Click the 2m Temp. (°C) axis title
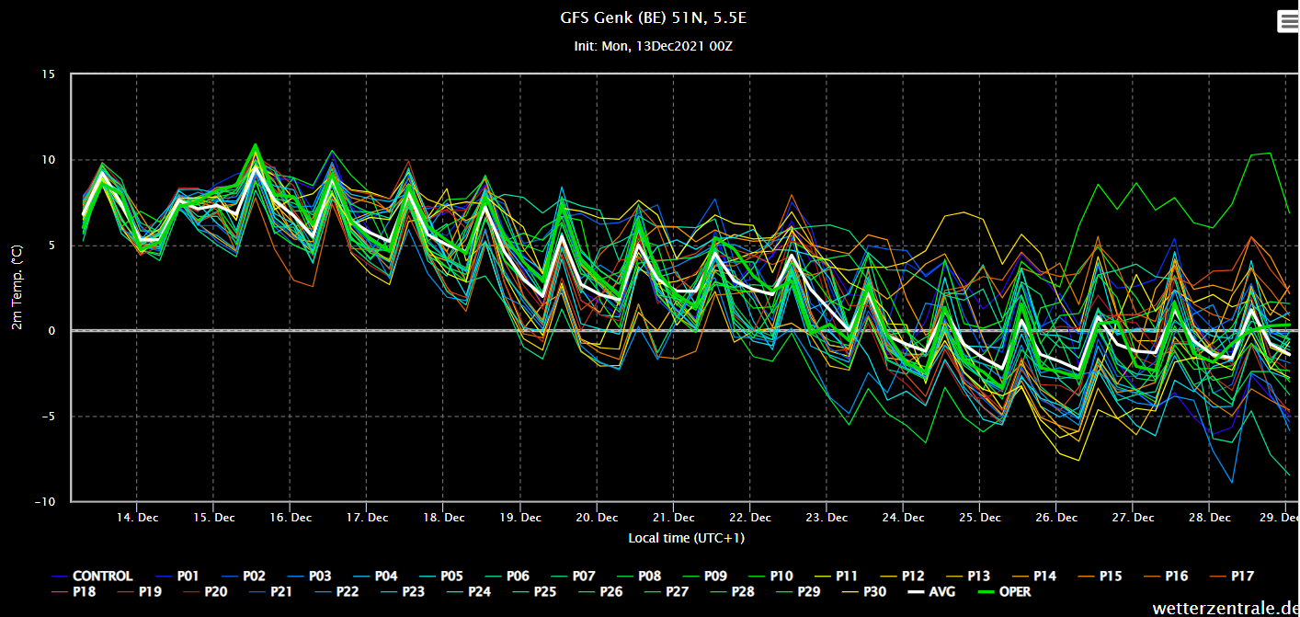 click(x=17, y=289)
